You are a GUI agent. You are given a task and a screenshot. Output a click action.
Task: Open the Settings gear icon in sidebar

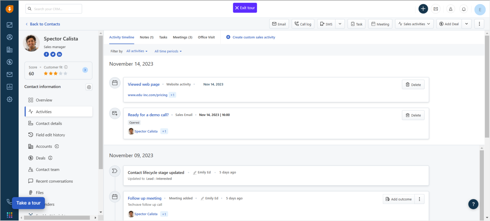click(9, 99)
